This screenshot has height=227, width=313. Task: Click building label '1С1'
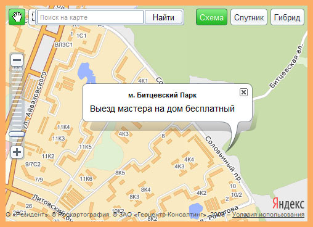tap(81, 36)
